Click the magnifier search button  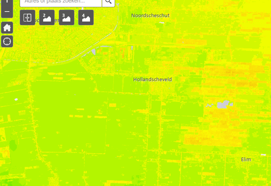point(108,2)
